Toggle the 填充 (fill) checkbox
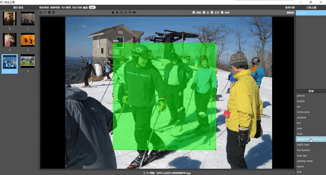 click(222, 12)
